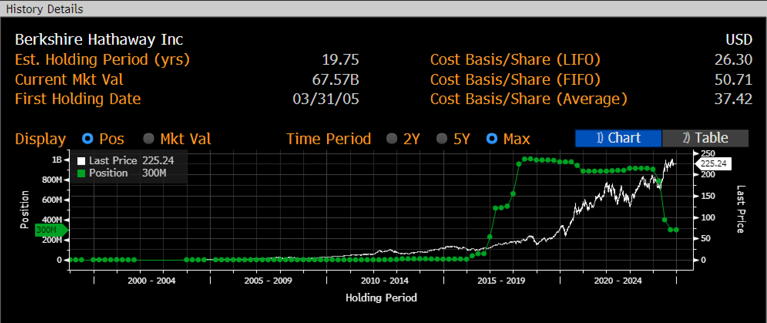The width and height of the screenshot is (767, 323).
Task: Click the Cost Basis/Share (LIFO) label
Action: point(515,60)
